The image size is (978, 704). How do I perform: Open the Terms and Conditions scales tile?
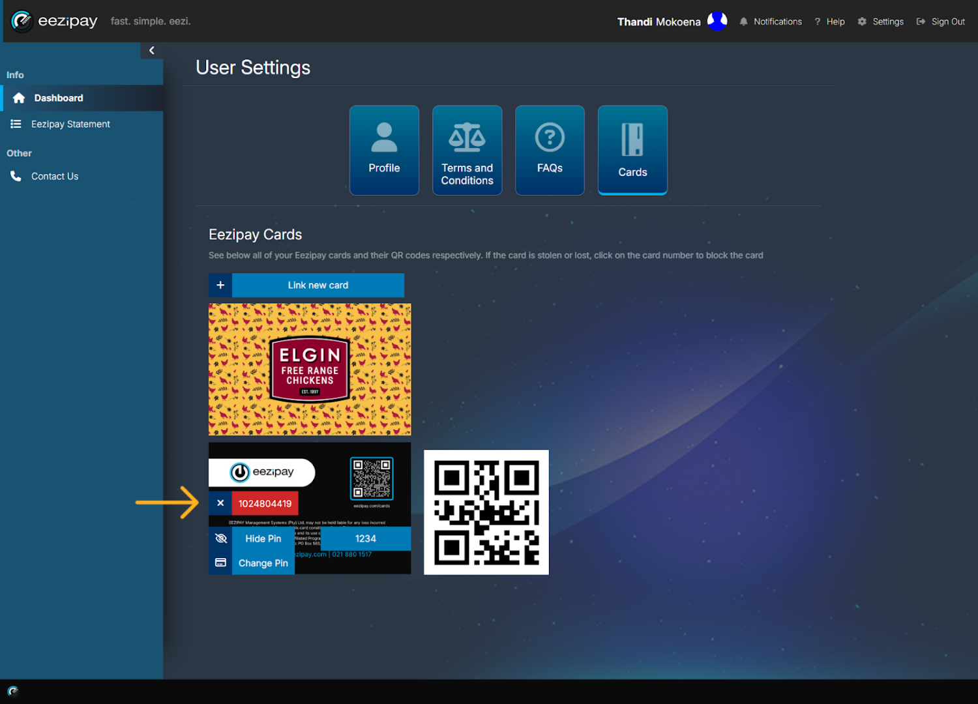[467, 150]
